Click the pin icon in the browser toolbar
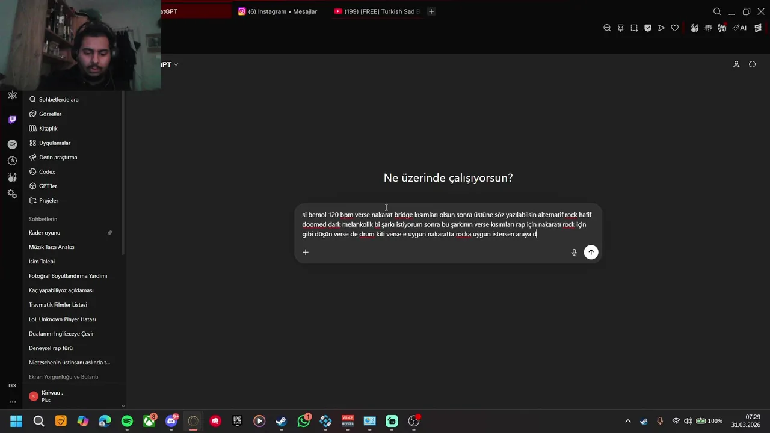770x433 pixels. 620,28
